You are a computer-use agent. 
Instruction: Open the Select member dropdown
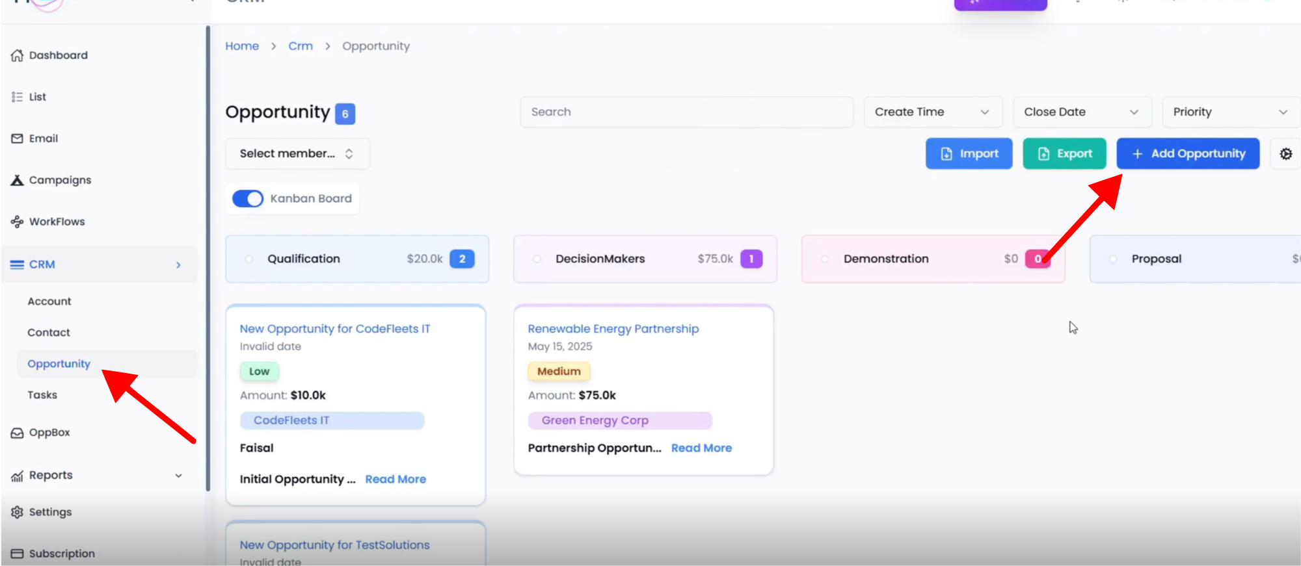point(297,153)
